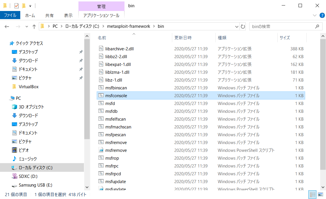Expand chevron after PC in breadcrumb
This screenshot has height=199, width=326.
(x=62, y=26)
